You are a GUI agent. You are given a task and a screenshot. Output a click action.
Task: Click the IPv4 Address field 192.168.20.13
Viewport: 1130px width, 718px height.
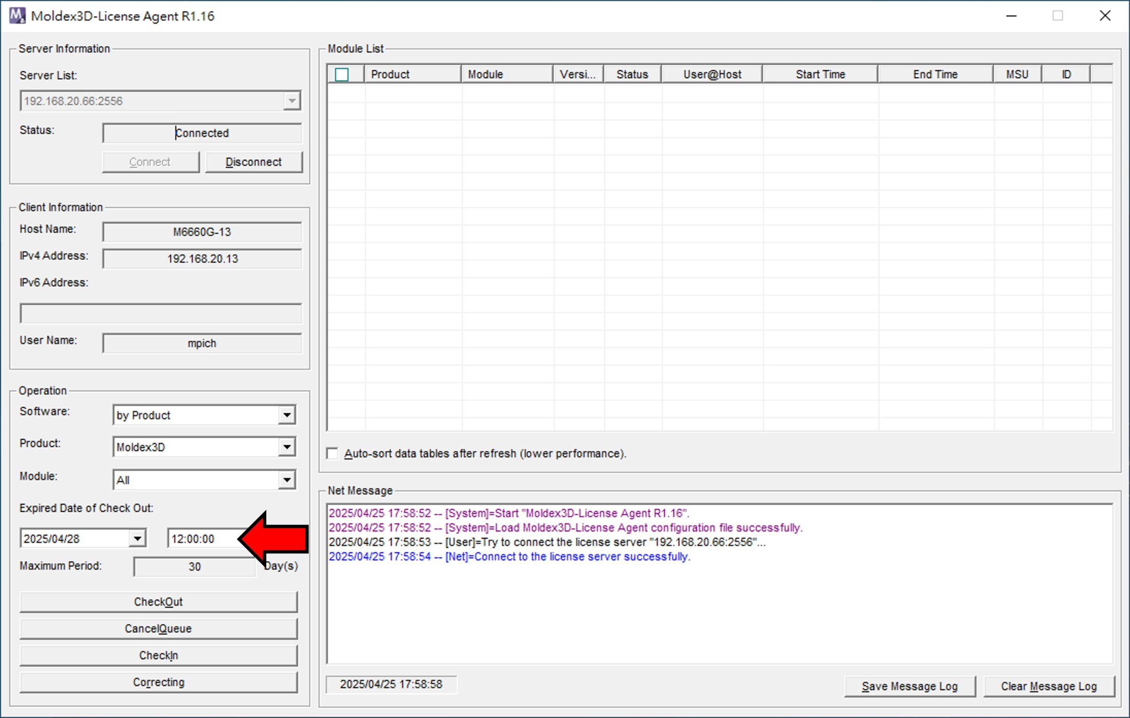tap(202, 259)
